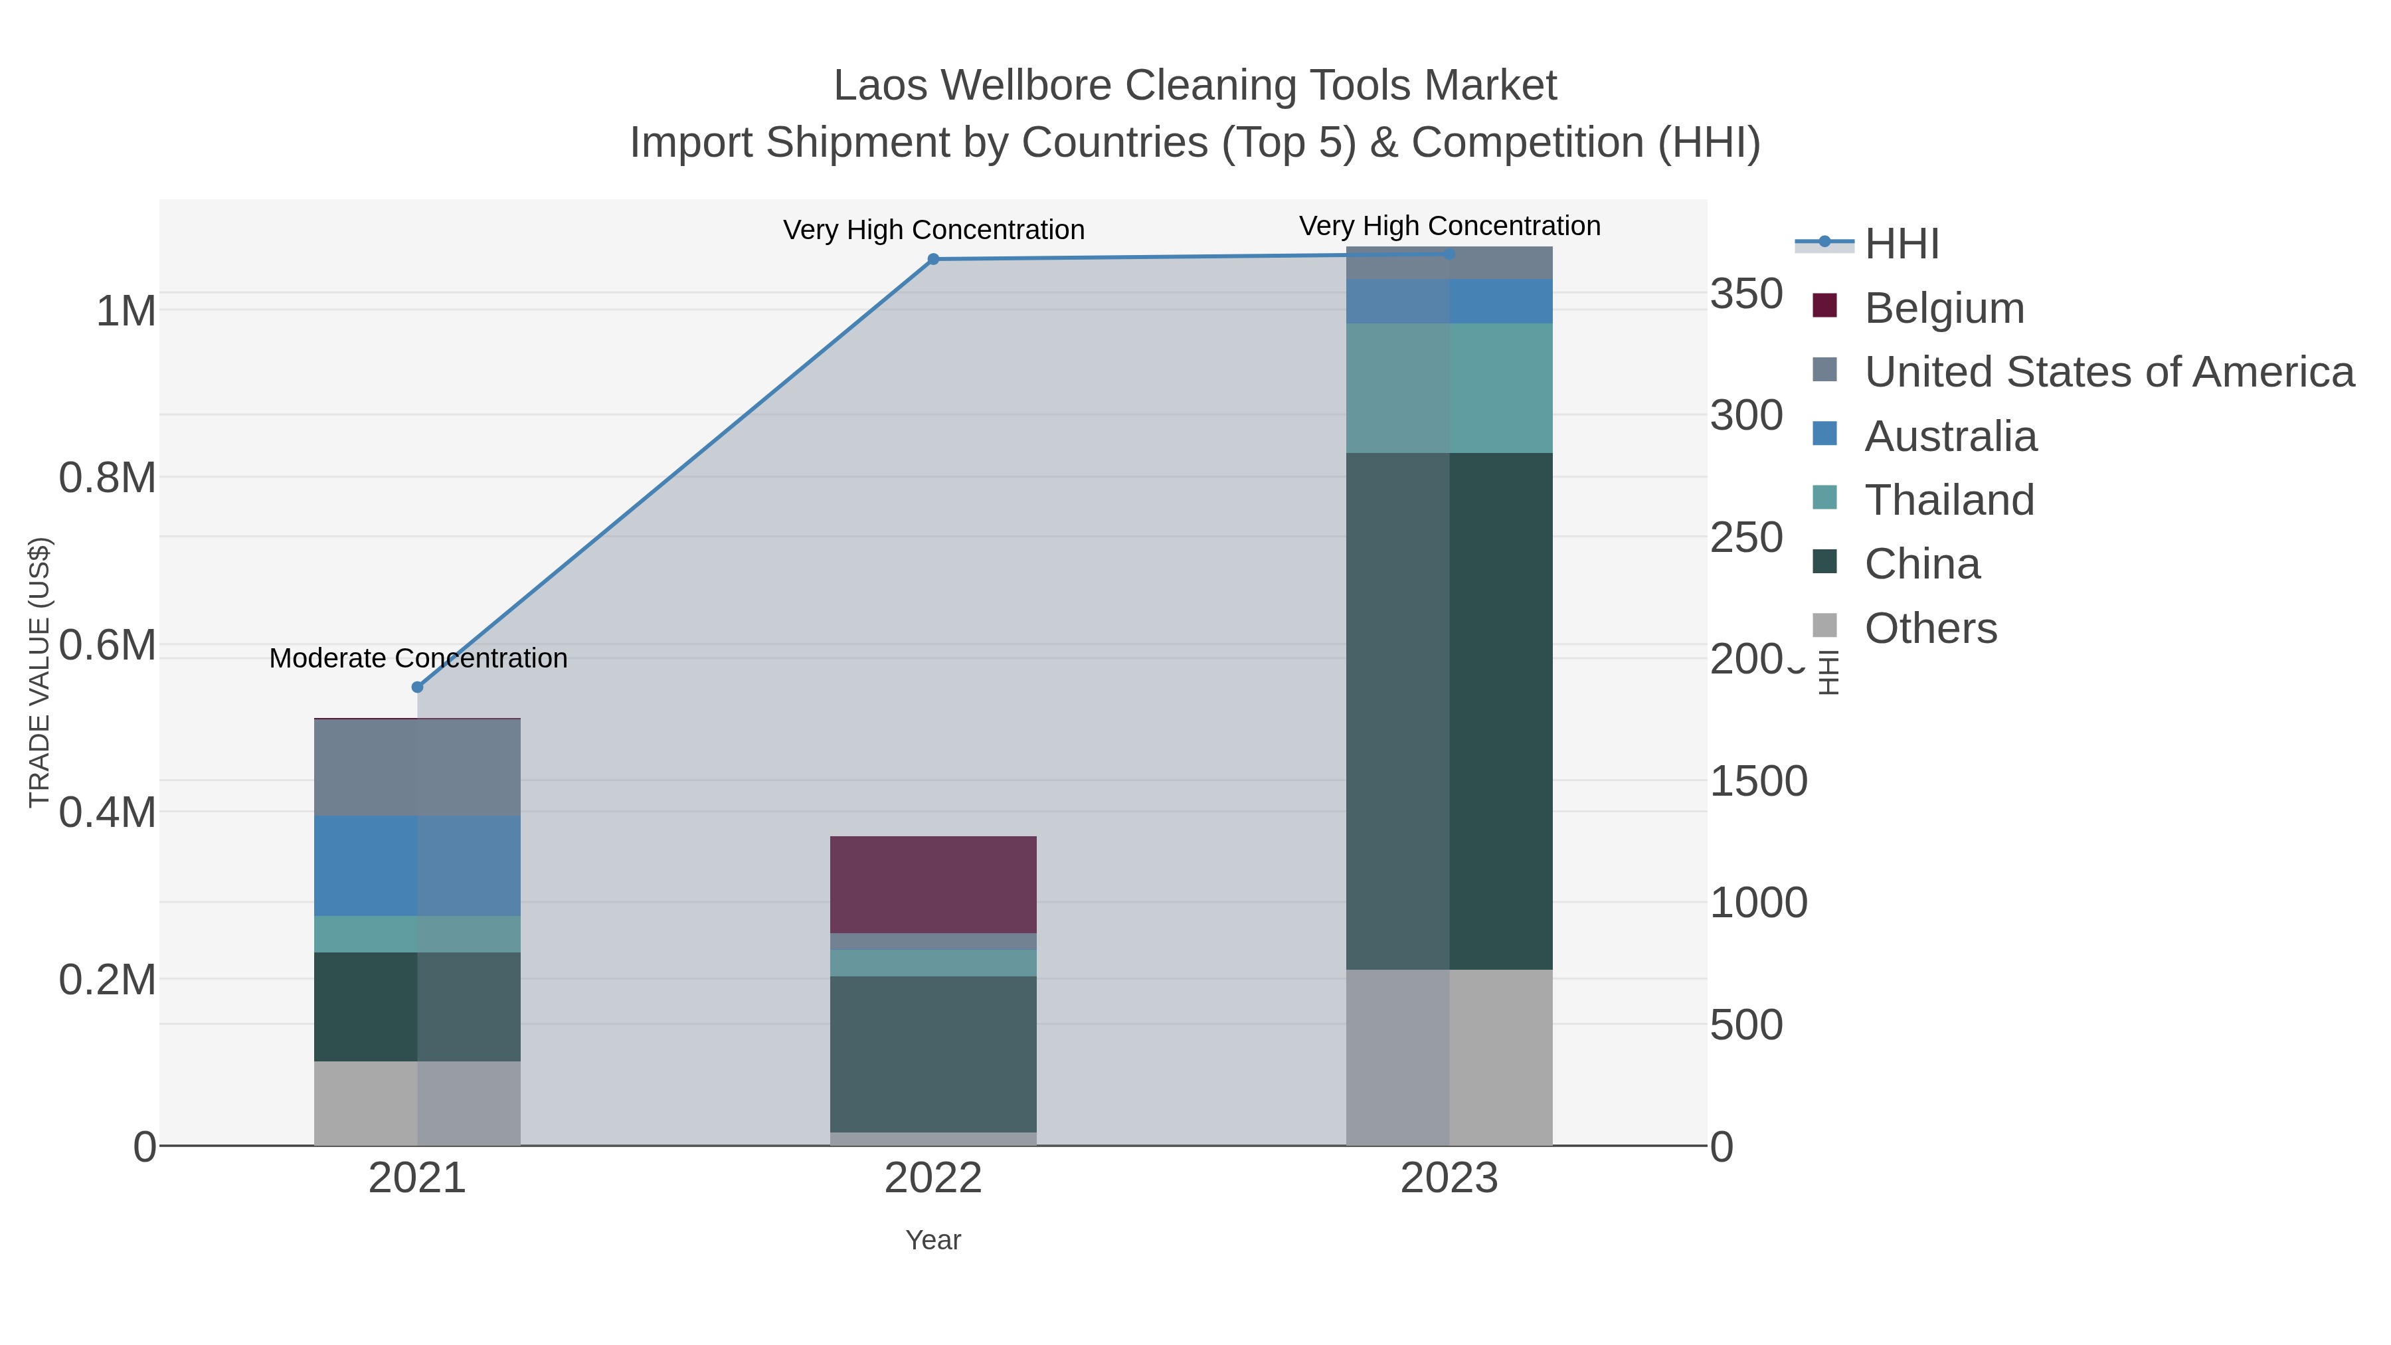Click the Belgium legend color swatch
Image resolution: width=2391 pixels, height=1345 pixels.
(x=1825, y=306)
